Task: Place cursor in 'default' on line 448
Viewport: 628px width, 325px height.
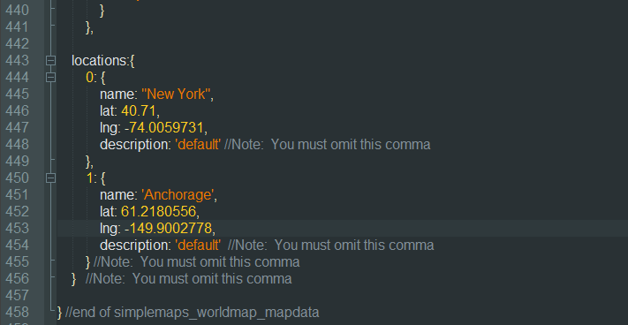Action: (x=198, y=145)
